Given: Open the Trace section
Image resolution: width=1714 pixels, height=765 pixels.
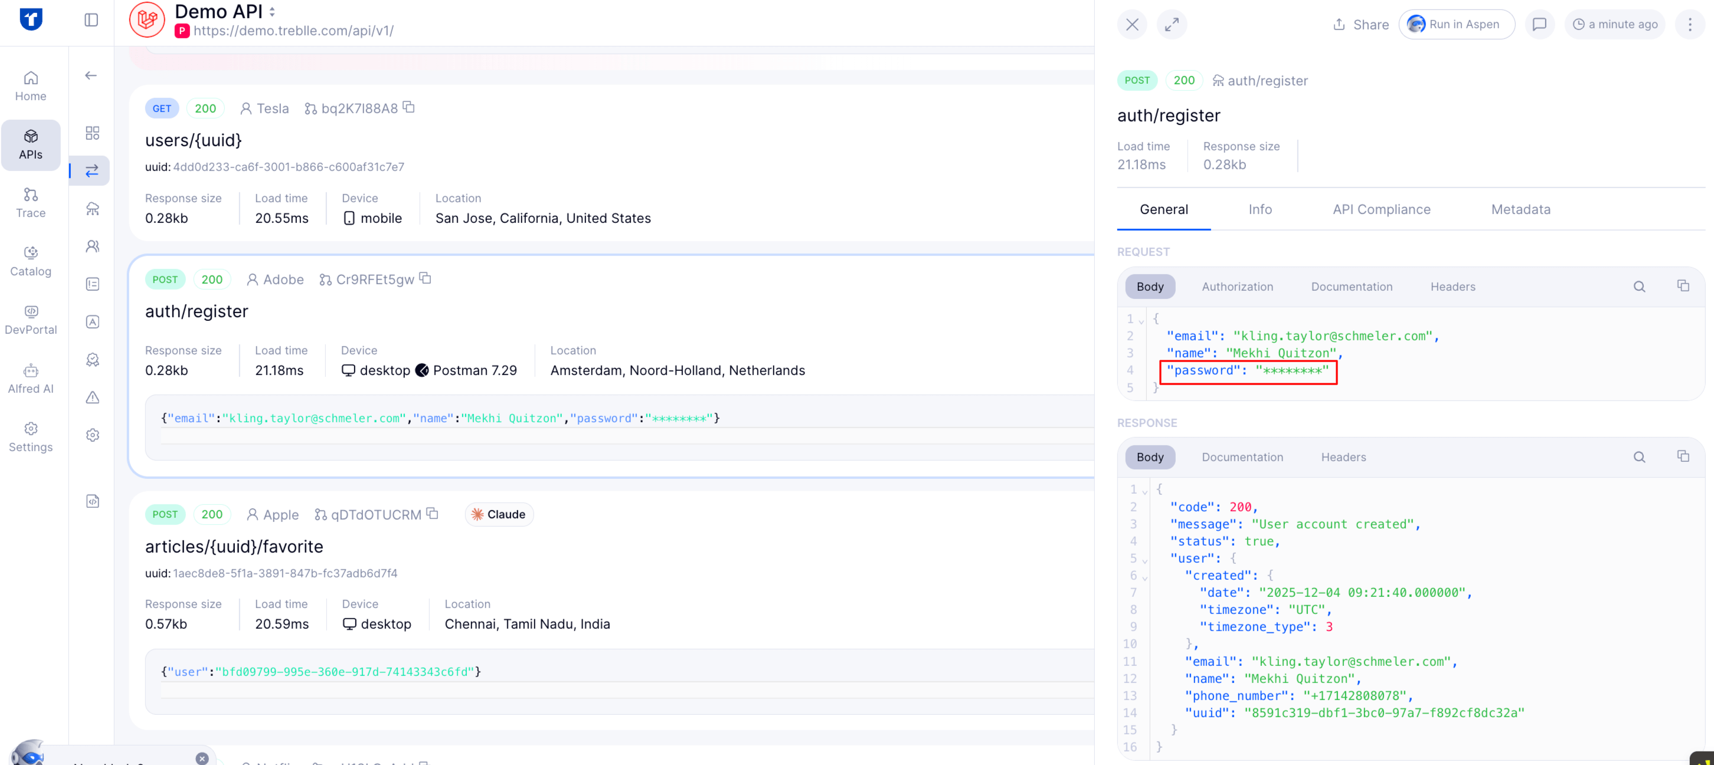Looking at the screenshot, I should 31,203.
